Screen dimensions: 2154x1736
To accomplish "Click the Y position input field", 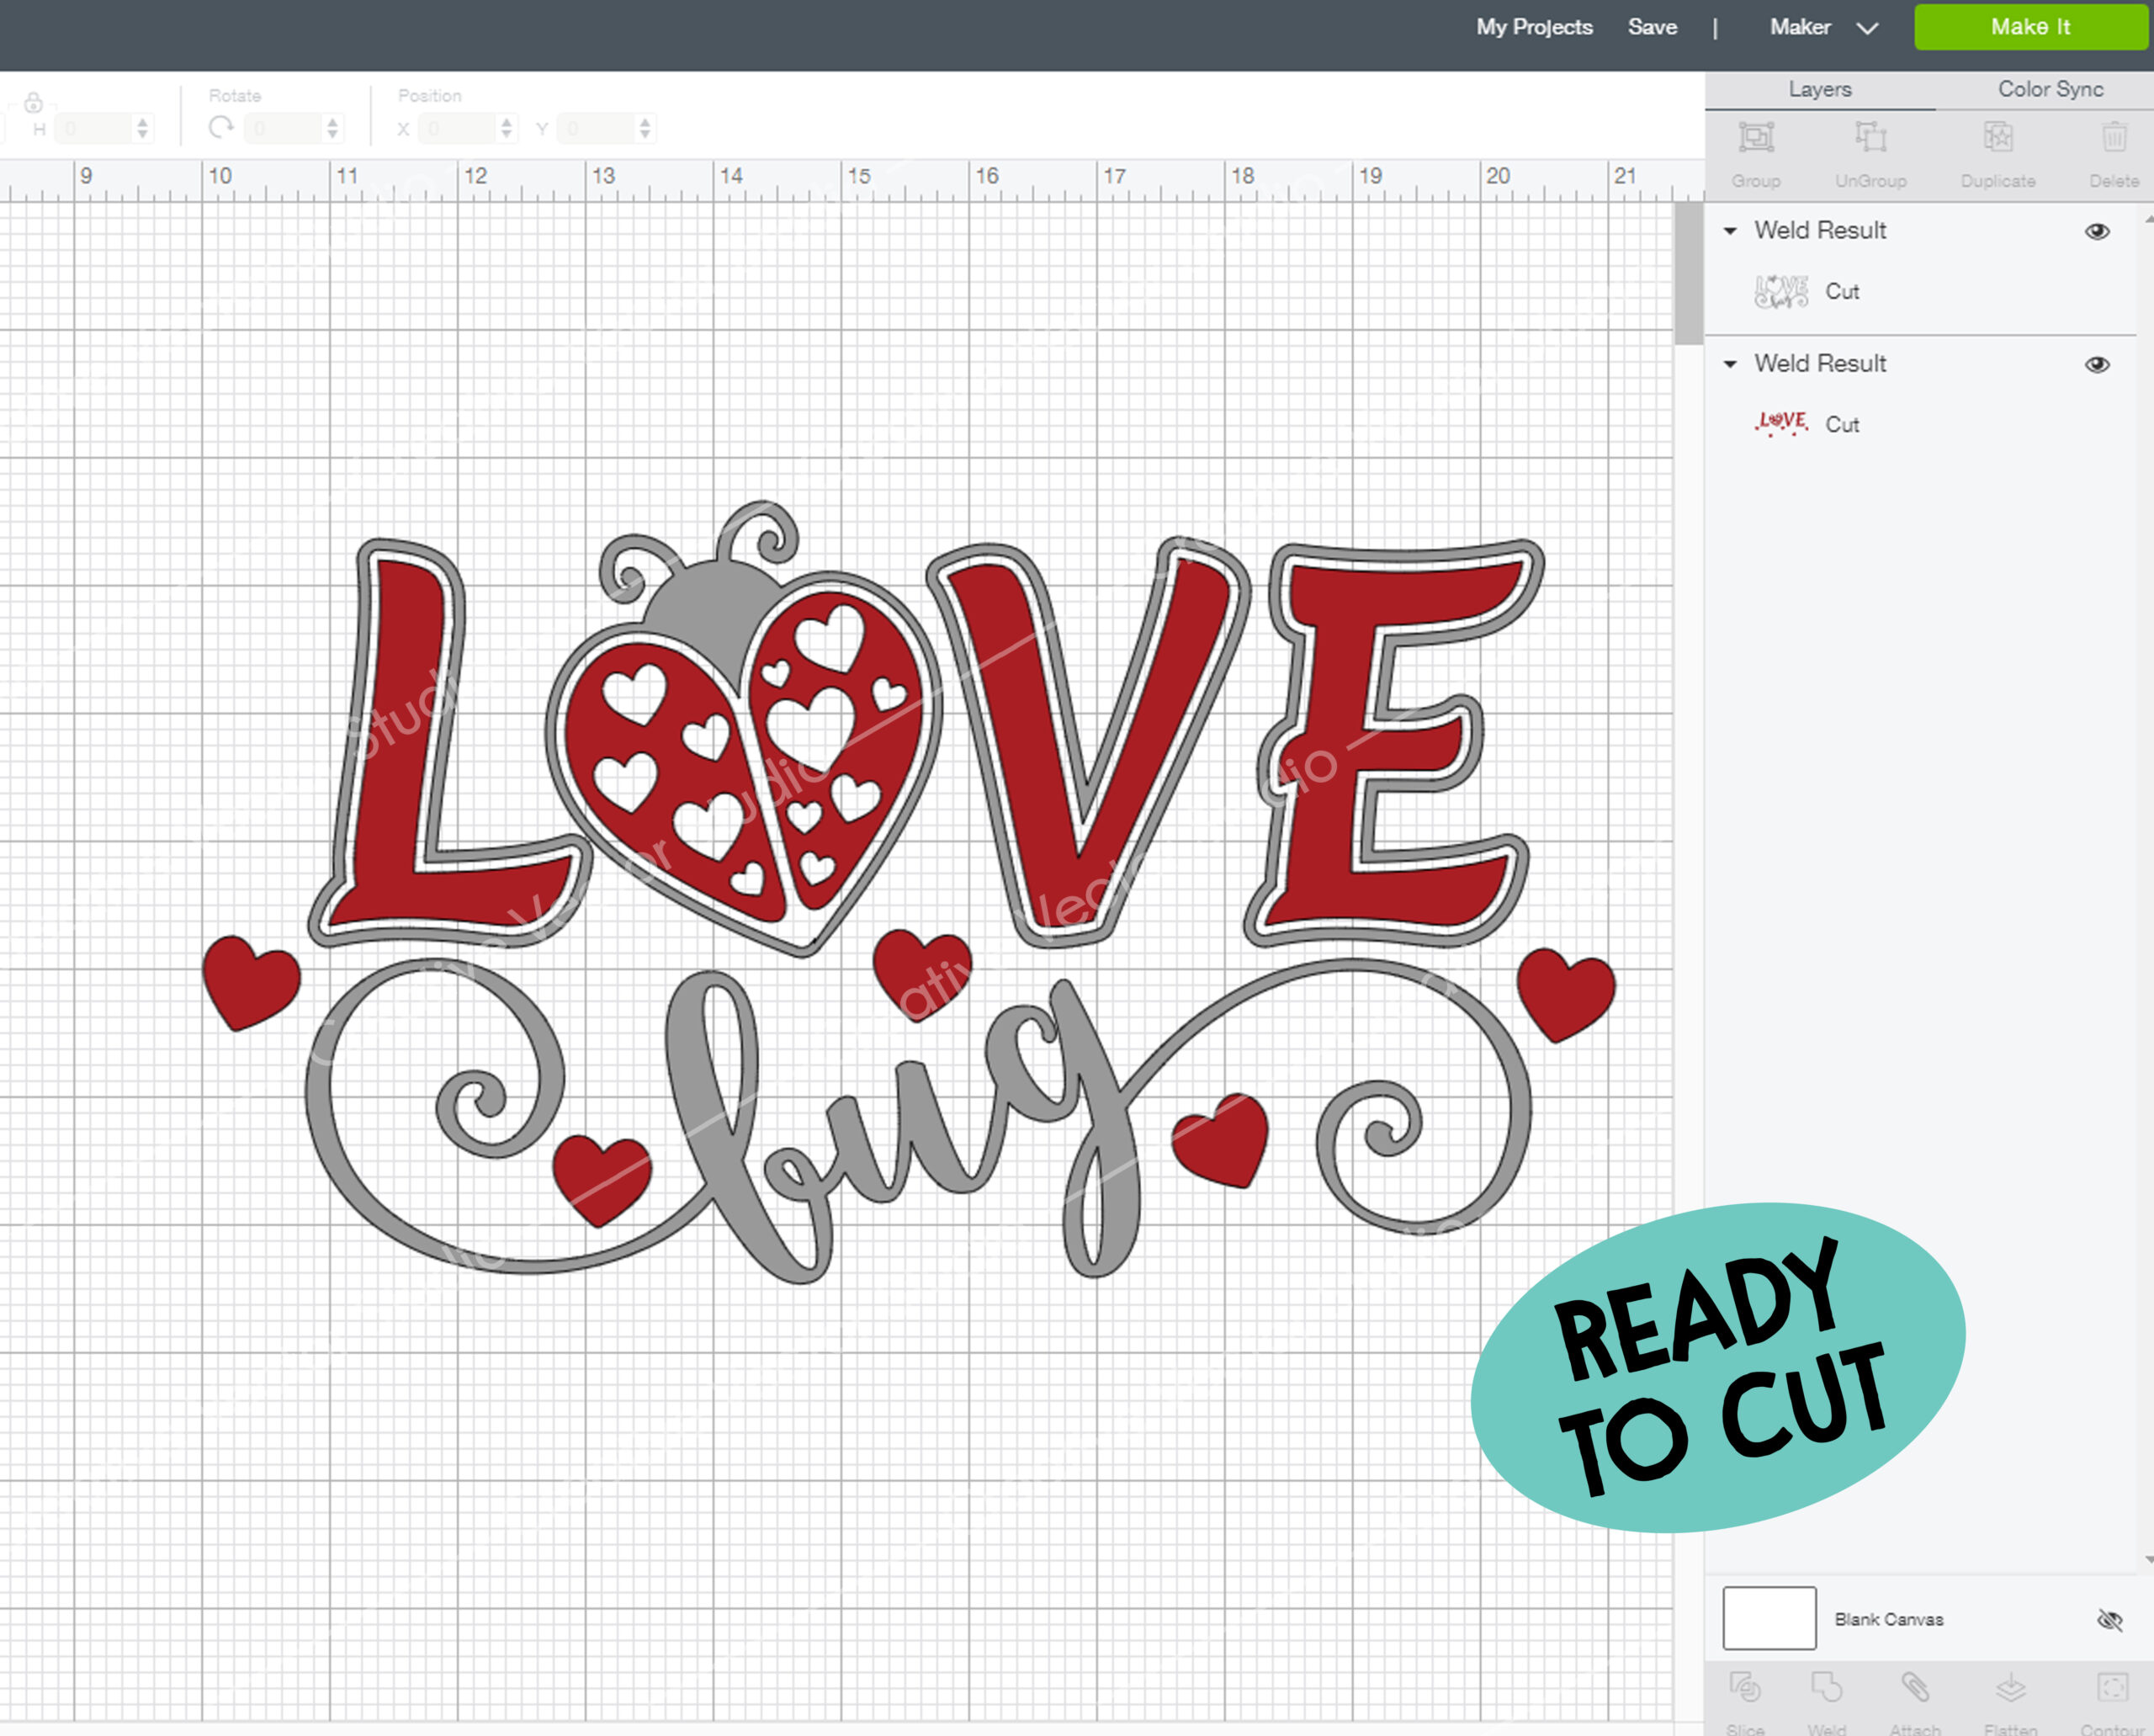I will [x=607, y=128].
